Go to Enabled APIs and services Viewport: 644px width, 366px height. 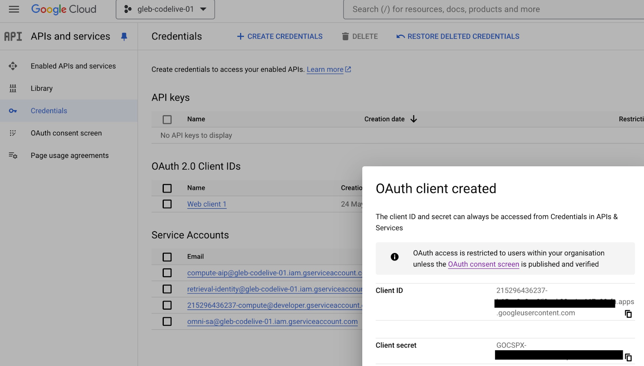(x=73, y=66)
